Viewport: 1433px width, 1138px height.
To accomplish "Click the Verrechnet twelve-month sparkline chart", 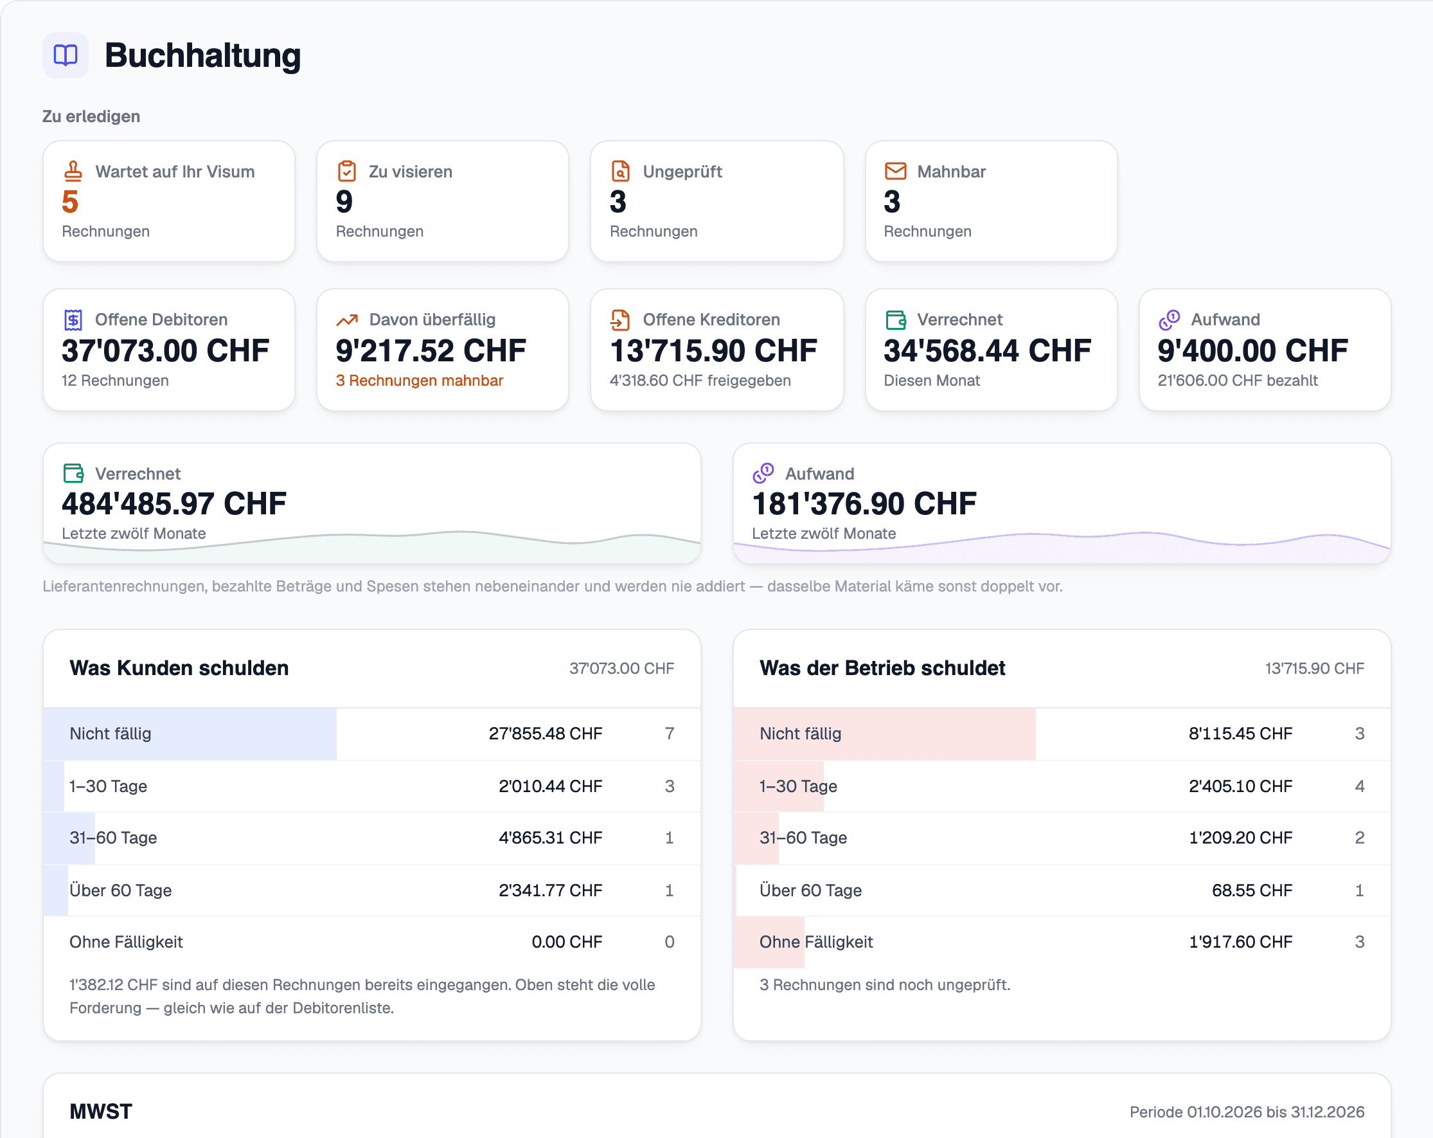I will click(372, 546).
